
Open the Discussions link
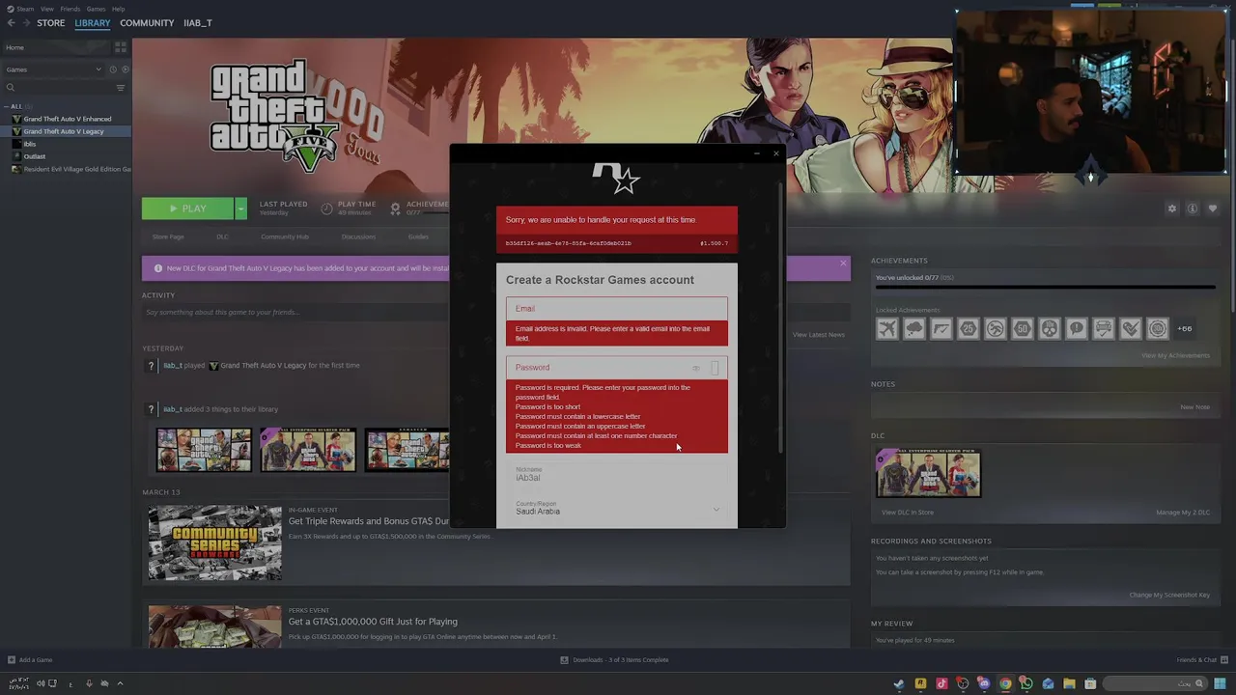coord(358,236)
